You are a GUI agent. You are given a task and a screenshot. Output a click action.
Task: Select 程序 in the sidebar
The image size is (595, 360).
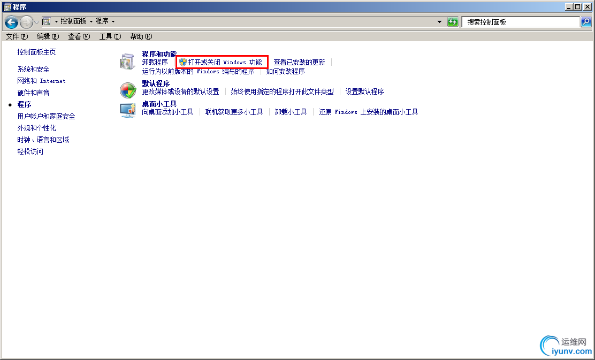(x=24, y=104)
